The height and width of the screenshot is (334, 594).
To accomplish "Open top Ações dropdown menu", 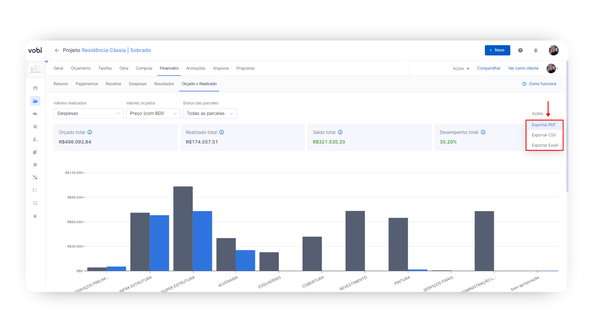I will click(461, 69).
